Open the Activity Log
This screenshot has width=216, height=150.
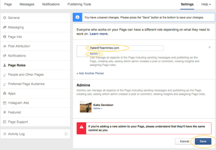35,134
